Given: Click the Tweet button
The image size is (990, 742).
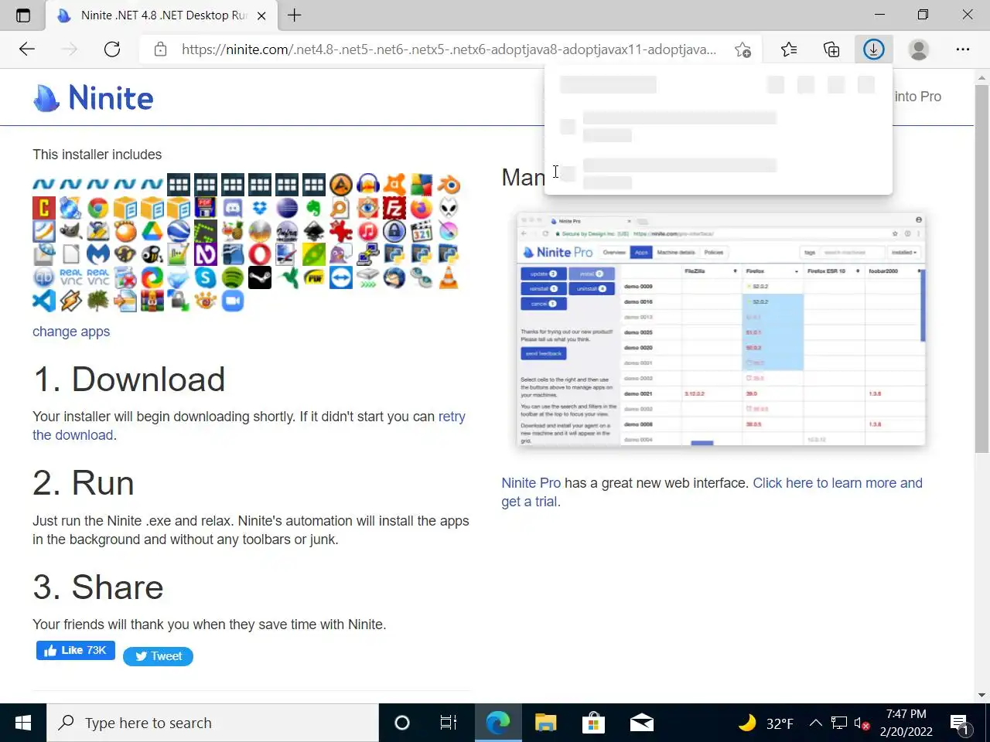Looking at the screenshot, I should click(x=159, y=656).
